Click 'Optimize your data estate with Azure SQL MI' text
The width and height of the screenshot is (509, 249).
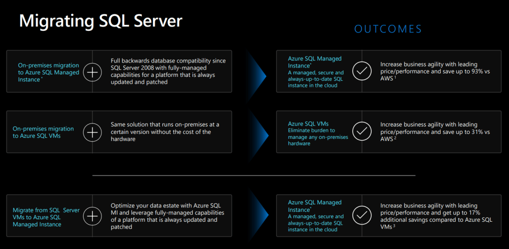click(x=168, y=216)
